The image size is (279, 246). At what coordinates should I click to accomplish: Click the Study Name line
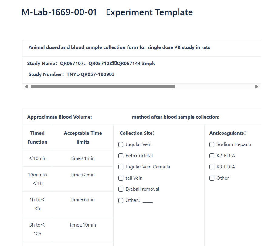[x=91, y=64]
